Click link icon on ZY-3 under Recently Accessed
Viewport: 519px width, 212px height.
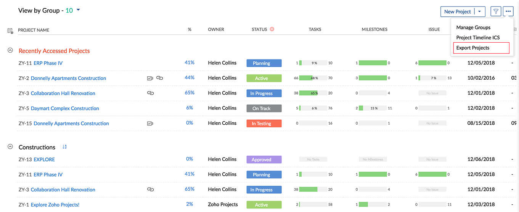click(x=150, y=93)
